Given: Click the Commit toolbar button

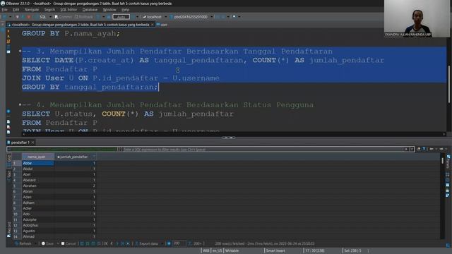Looking at the screenshot, I should point(64,17).
